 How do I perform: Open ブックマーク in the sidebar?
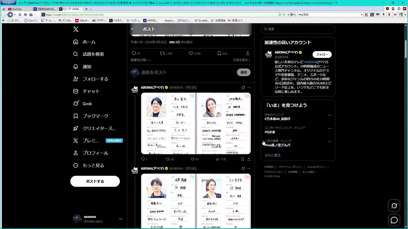pos(91,116)
